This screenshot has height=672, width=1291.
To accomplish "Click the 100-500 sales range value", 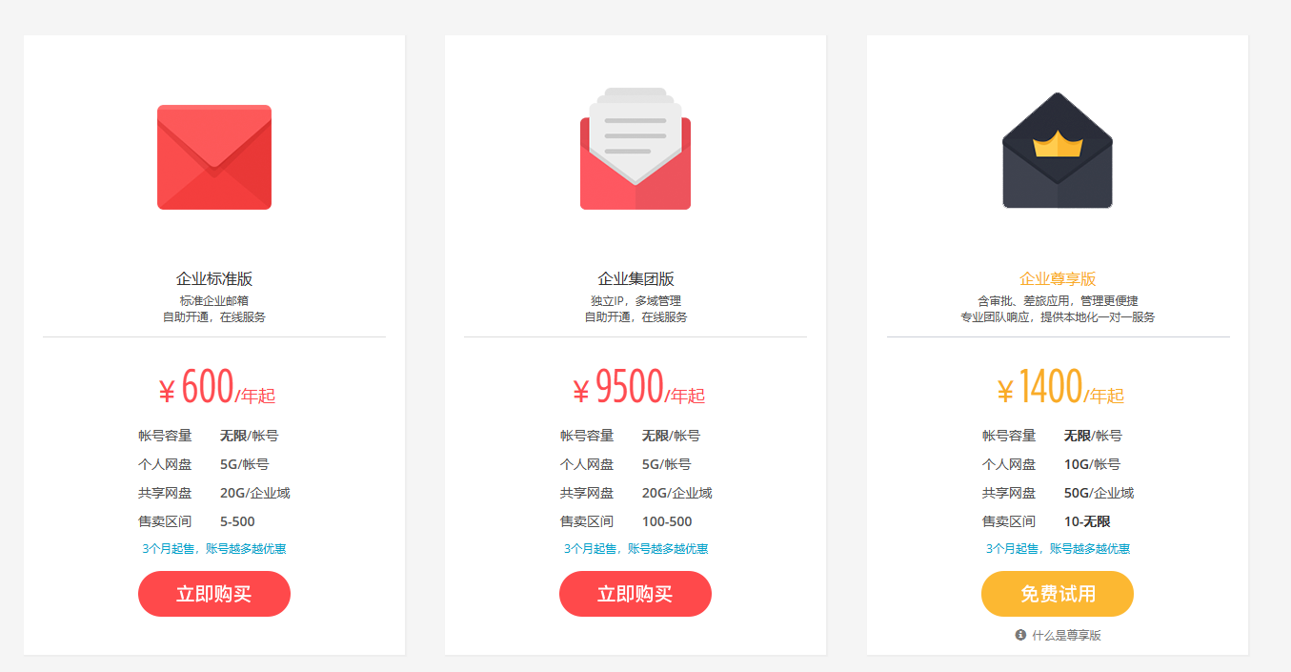I will (x=667, y=521).
